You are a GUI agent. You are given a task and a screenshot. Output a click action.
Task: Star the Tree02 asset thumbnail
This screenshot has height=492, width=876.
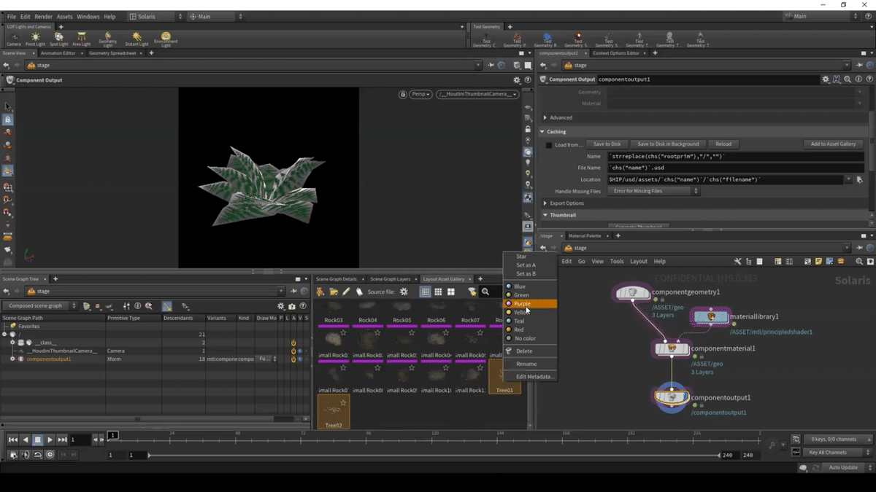343,403
